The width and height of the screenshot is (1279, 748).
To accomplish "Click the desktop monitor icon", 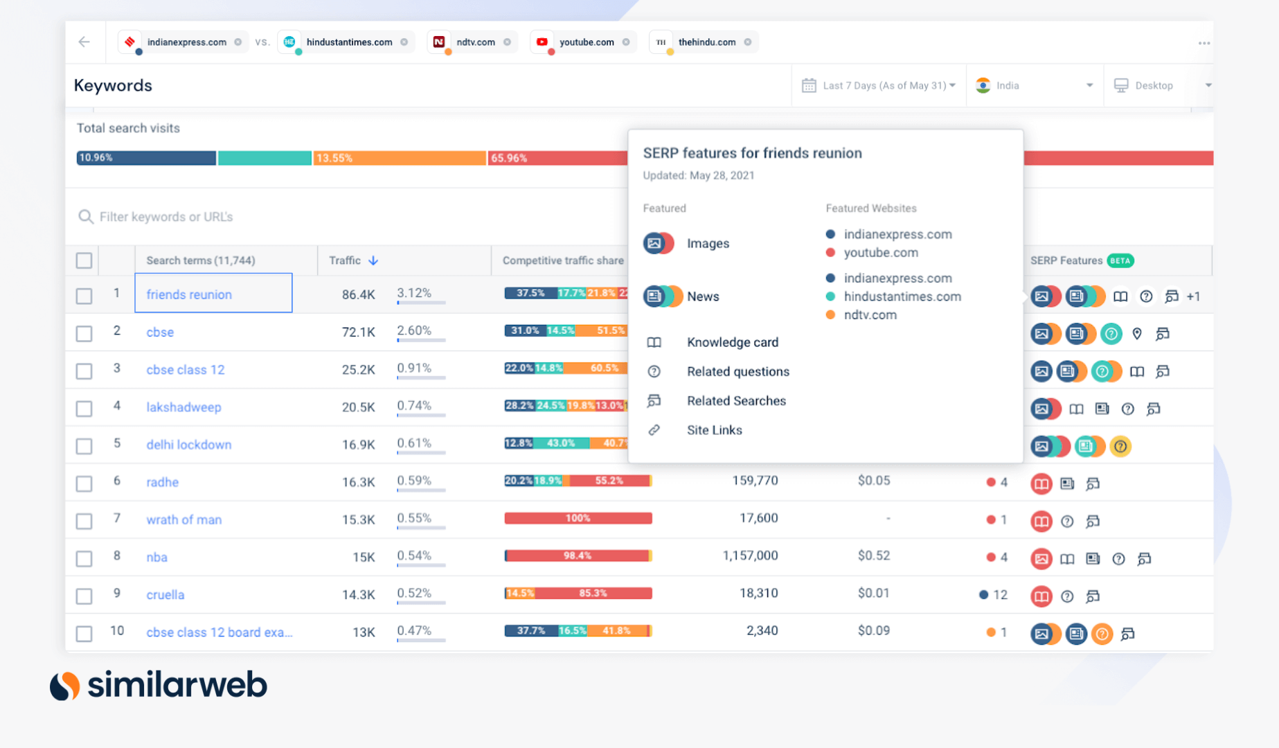I will point(1120,86).
